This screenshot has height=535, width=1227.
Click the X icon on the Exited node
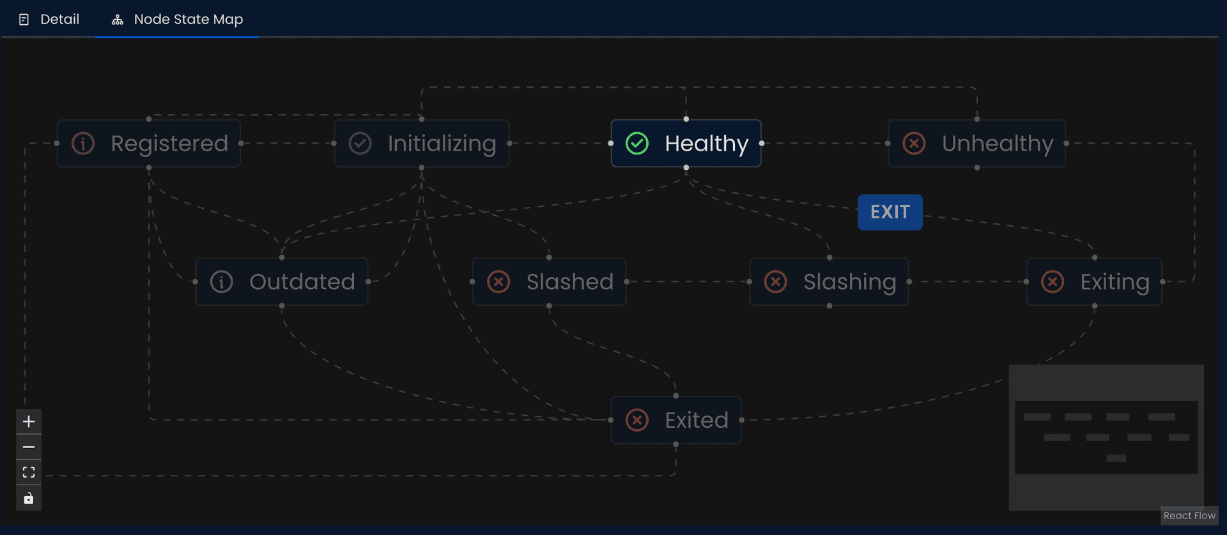pyautogui.click(x=637, y=419)
